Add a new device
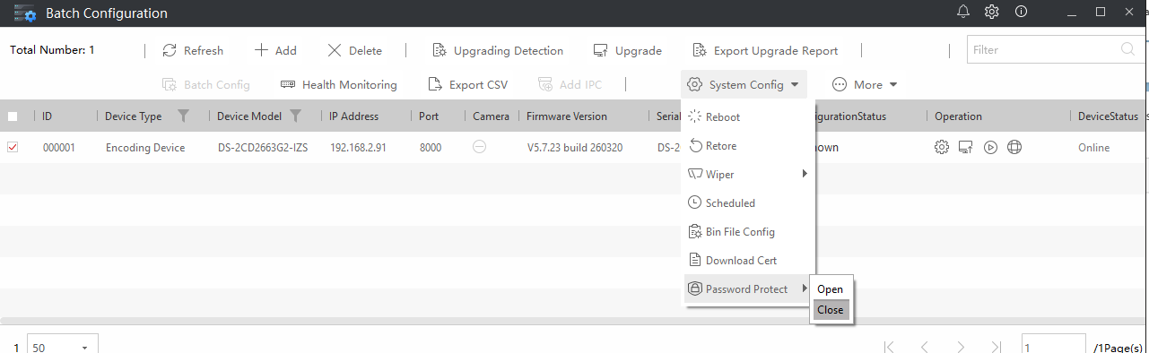The image size is (1149, 353). click(275, 50)
